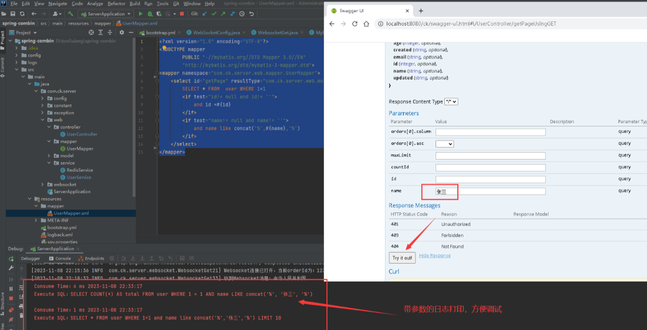Click the Open folder icon in IDE toolbar
Viewport: 647px width, 330px height.
coord(4,14)
